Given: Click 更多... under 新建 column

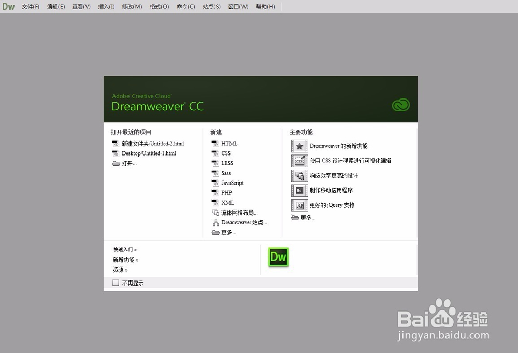Looking at the screenshot, I should [x=228, y=232].
